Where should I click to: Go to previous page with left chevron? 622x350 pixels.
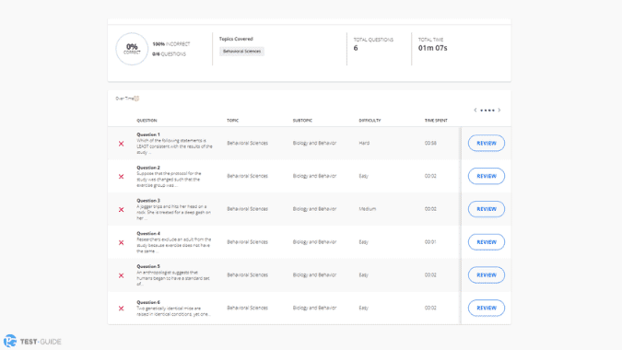[475, 111]
